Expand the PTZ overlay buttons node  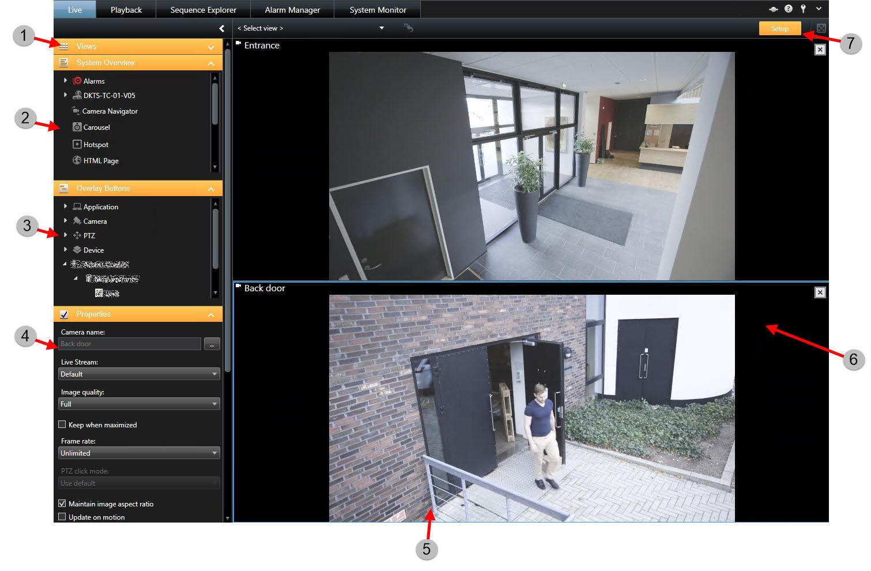65,235
